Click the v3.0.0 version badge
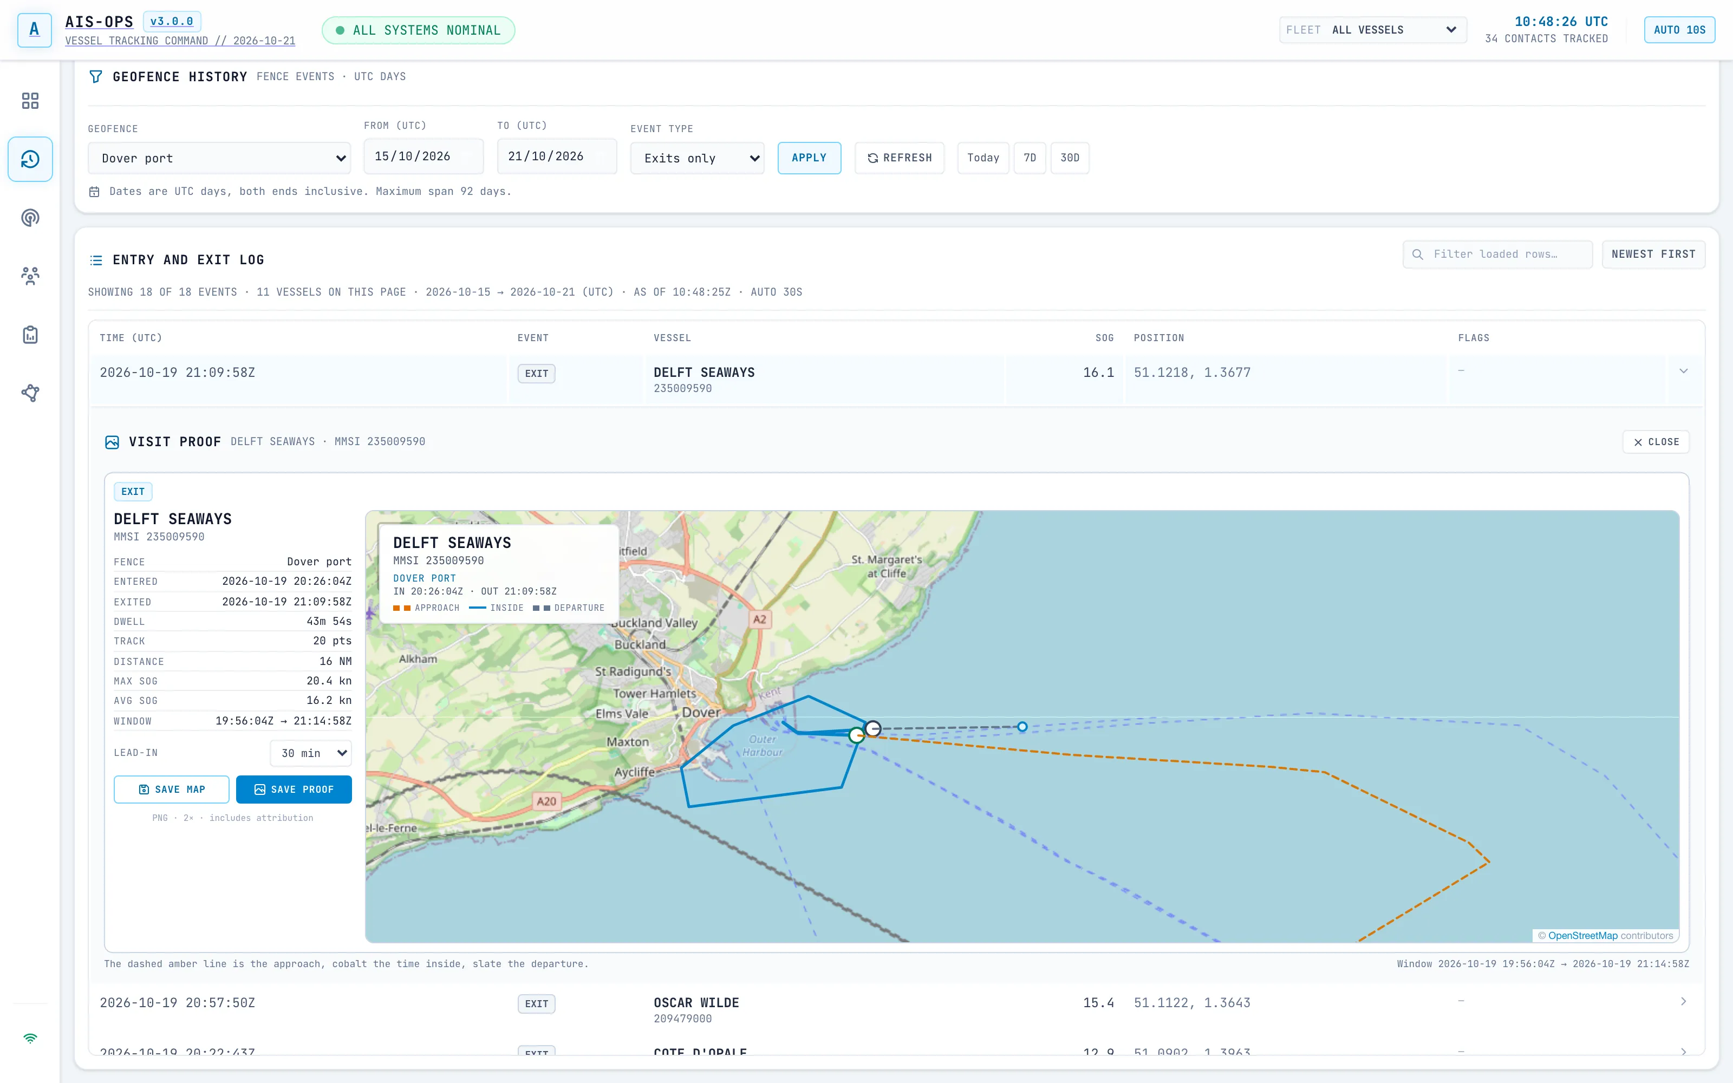The width and height of the screenshot is (1733, 1083). (x=172, y=22)
